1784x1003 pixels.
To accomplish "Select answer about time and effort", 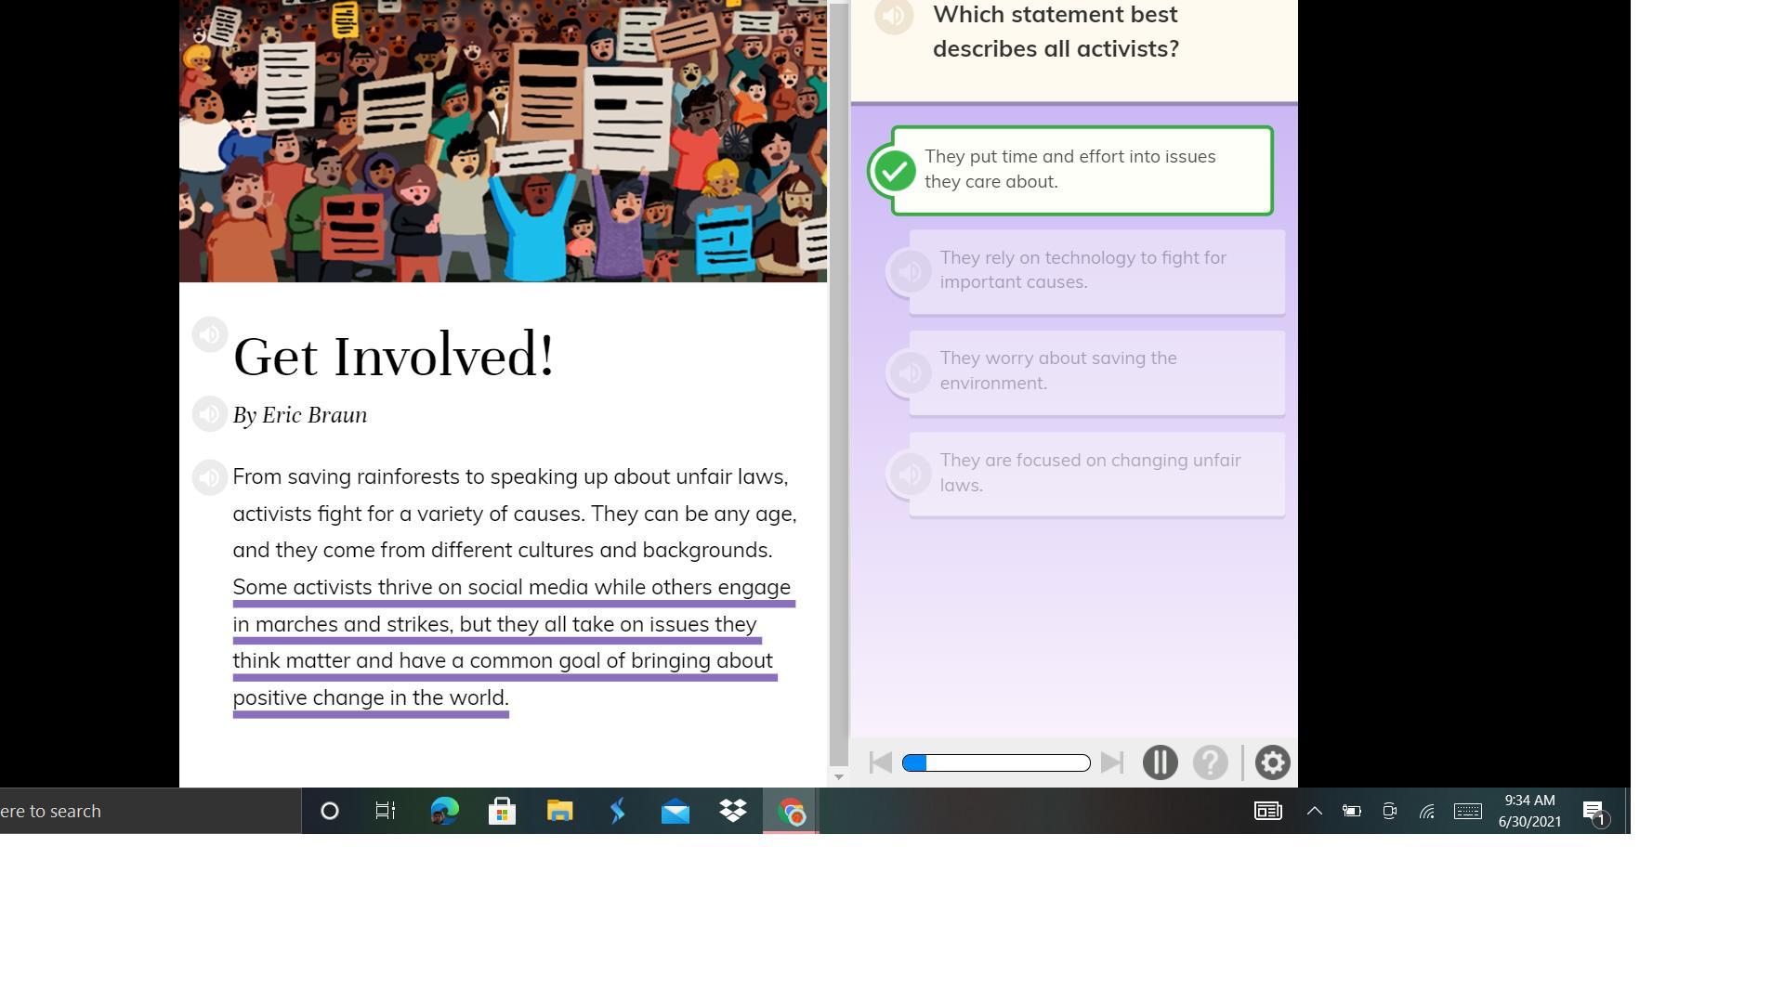I will click(x=1082, y=170).
